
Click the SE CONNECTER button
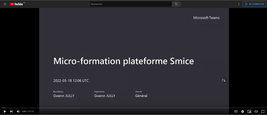click(254, 4)
